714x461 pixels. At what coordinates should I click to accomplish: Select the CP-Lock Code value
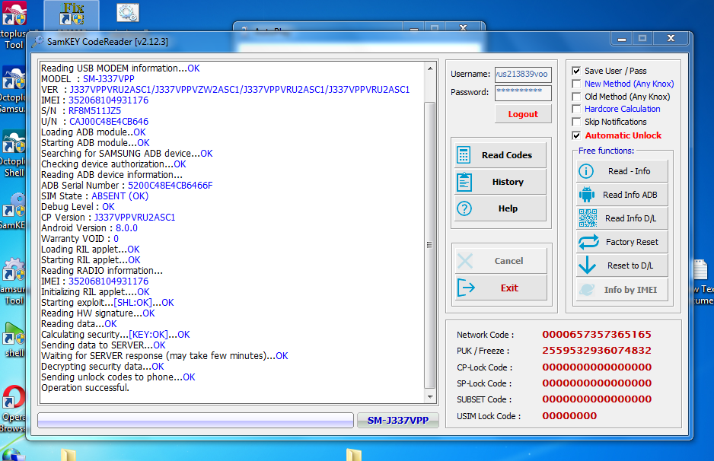tap(597, 367)
